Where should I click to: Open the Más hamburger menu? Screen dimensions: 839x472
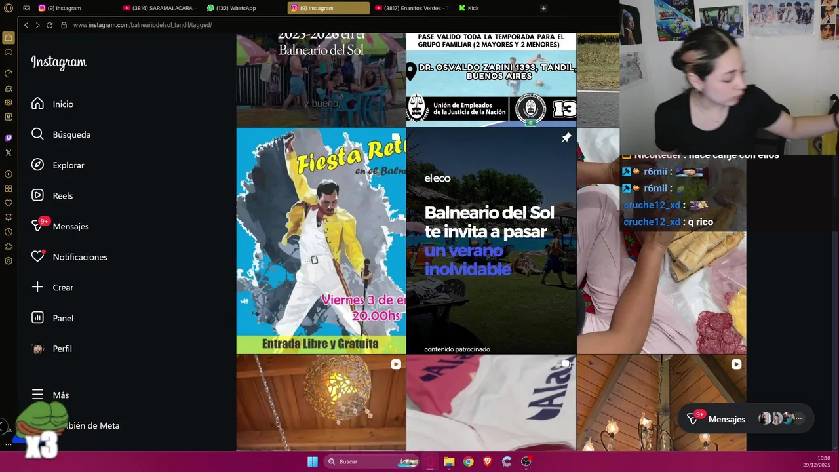(x=37, y=395)
